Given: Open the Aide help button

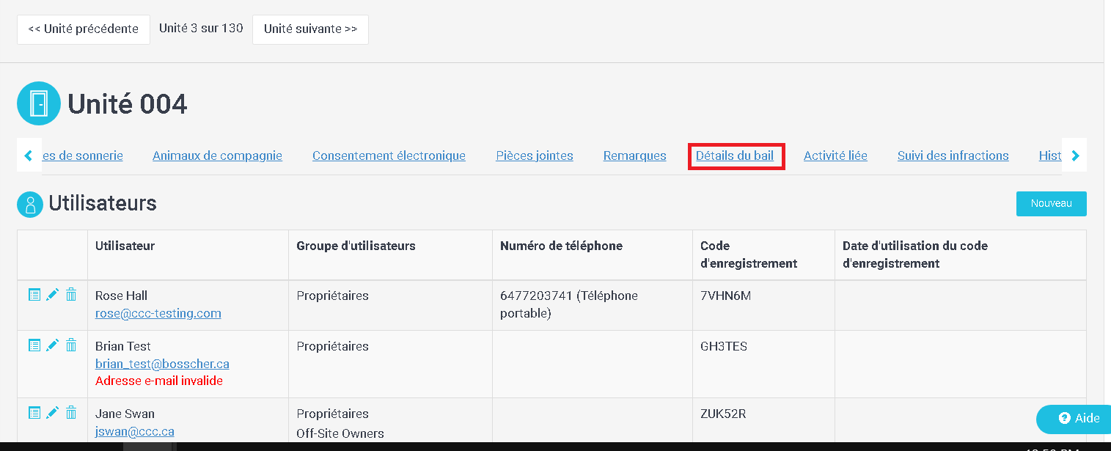Looking at the screenshot, I should (1074, 419).
